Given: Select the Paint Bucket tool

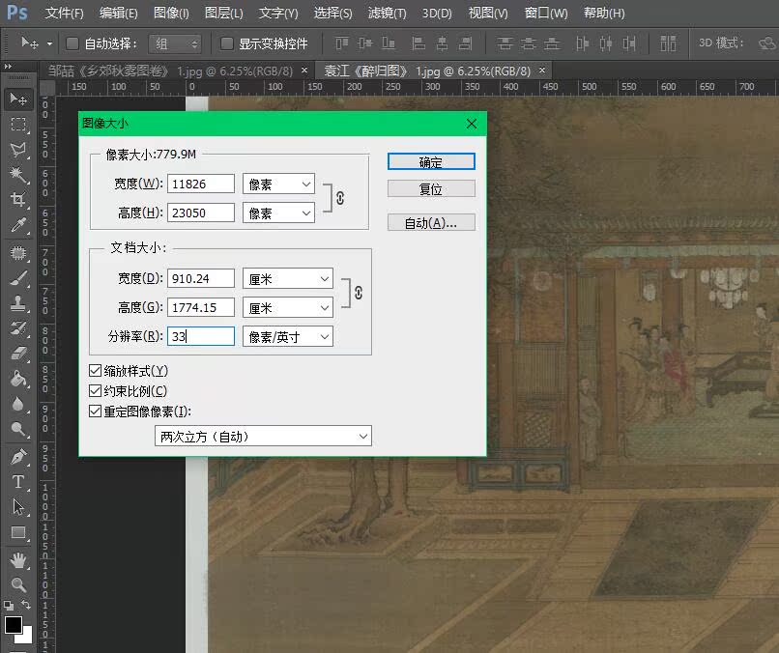Looking at the screenshot, I should (18, 379).
